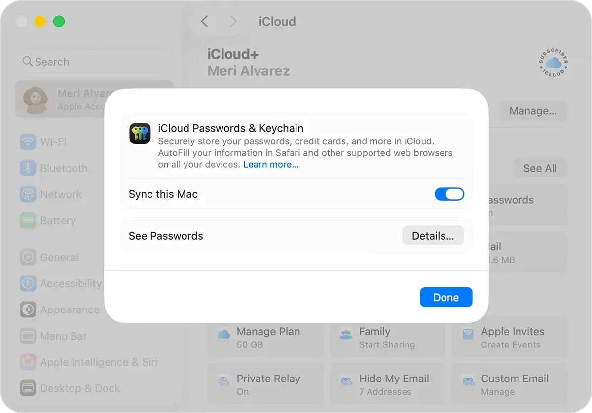This screenshot has height=413, width=592.
Task: Click the green zoom window button
Action: 59,21
